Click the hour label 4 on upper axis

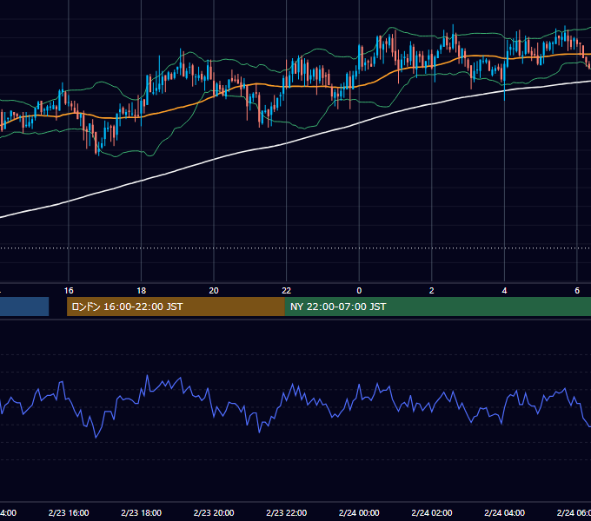[x=504, y=291]
